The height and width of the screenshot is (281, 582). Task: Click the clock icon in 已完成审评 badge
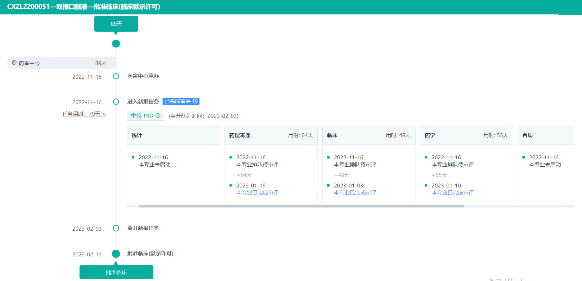pos(195,101)
